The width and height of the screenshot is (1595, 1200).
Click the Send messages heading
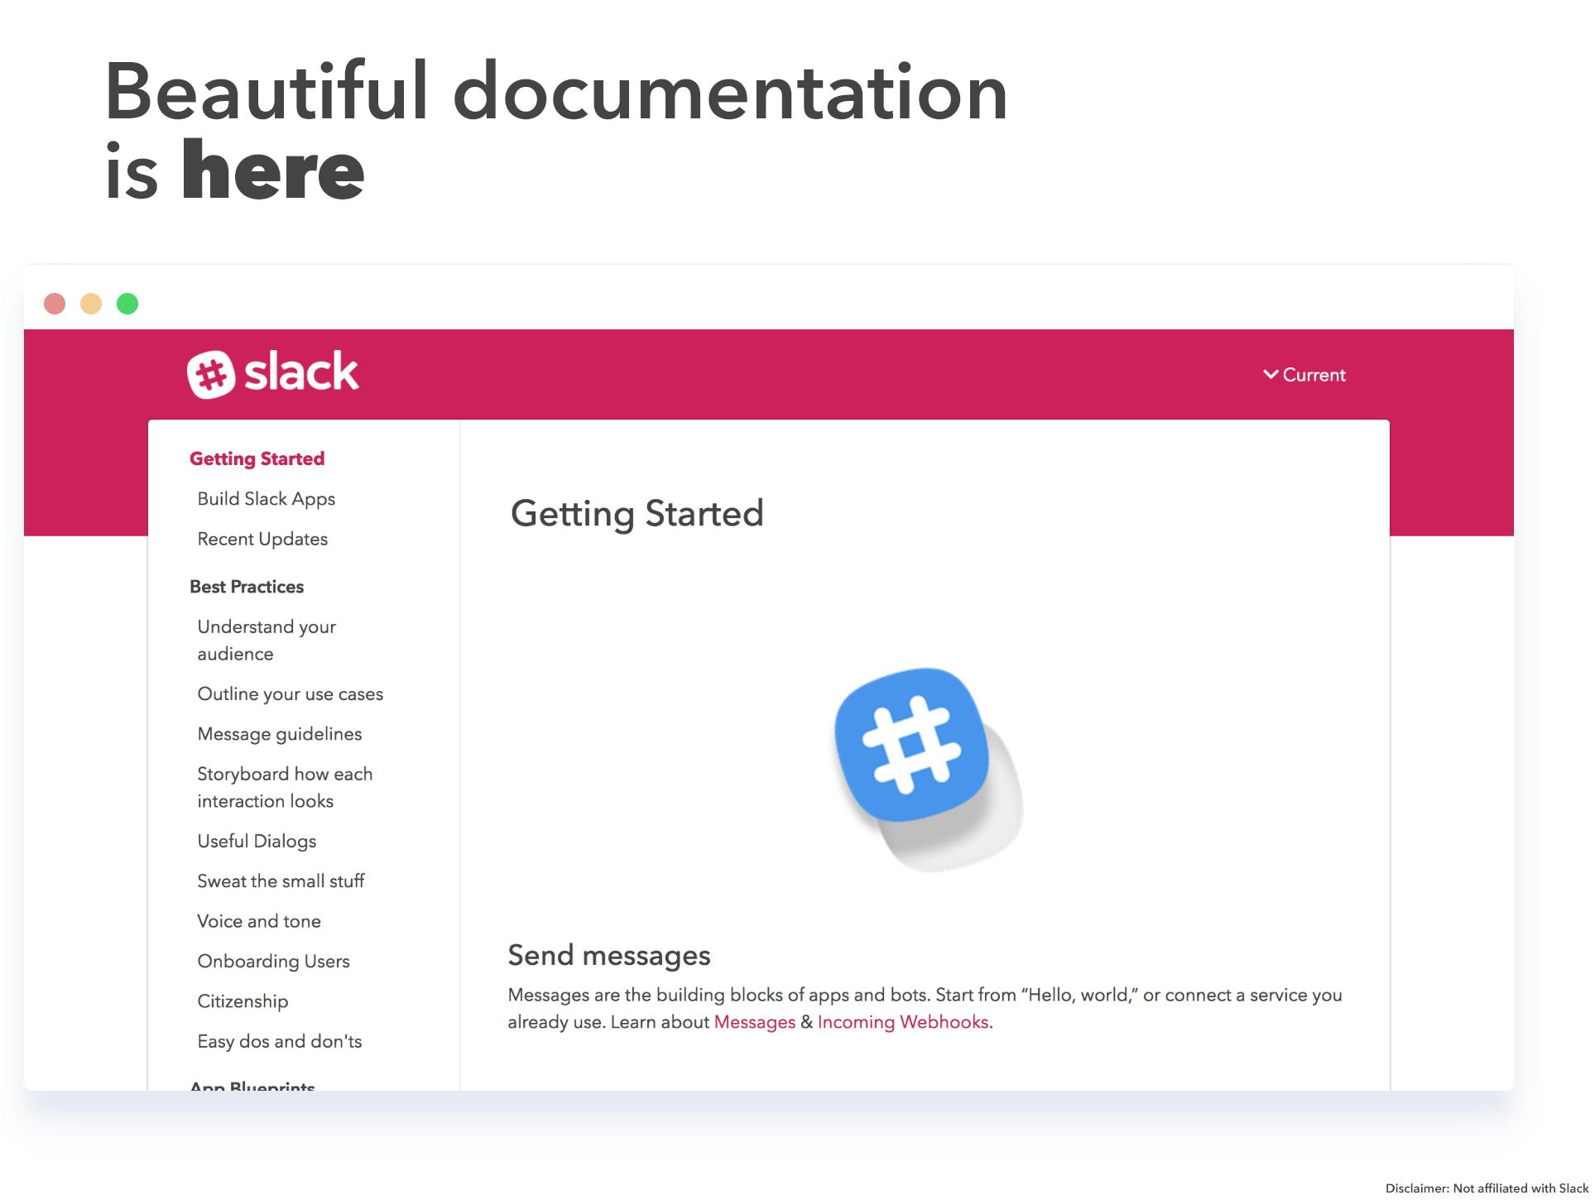(x=608, y=956)
